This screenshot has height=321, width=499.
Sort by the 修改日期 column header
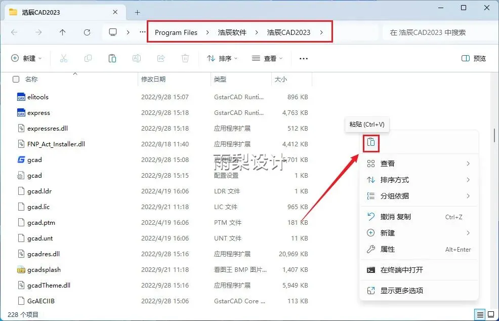[x=153, y=79]
